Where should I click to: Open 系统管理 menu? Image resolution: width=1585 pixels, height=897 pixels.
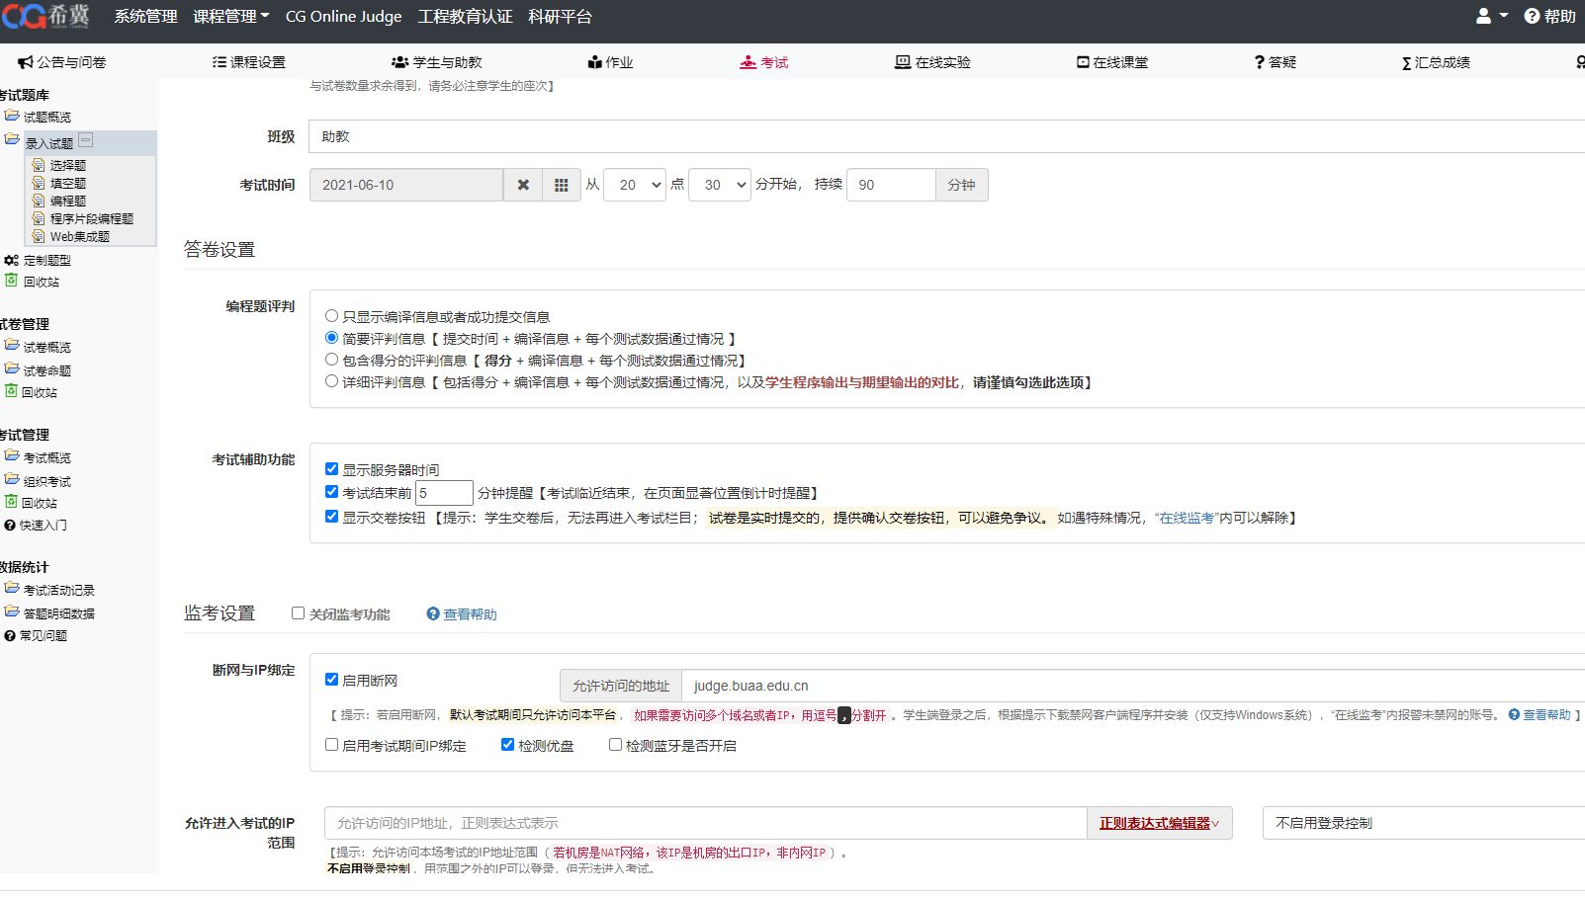point(146,16)
